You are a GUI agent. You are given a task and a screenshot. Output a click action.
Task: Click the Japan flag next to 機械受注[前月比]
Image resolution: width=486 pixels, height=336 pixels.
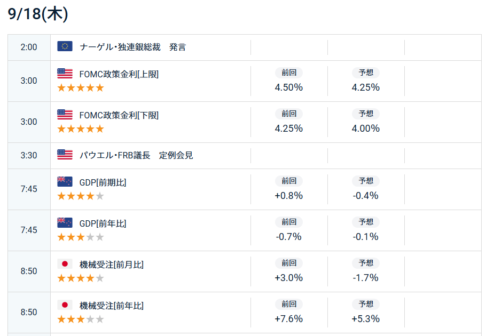point(65,264)
